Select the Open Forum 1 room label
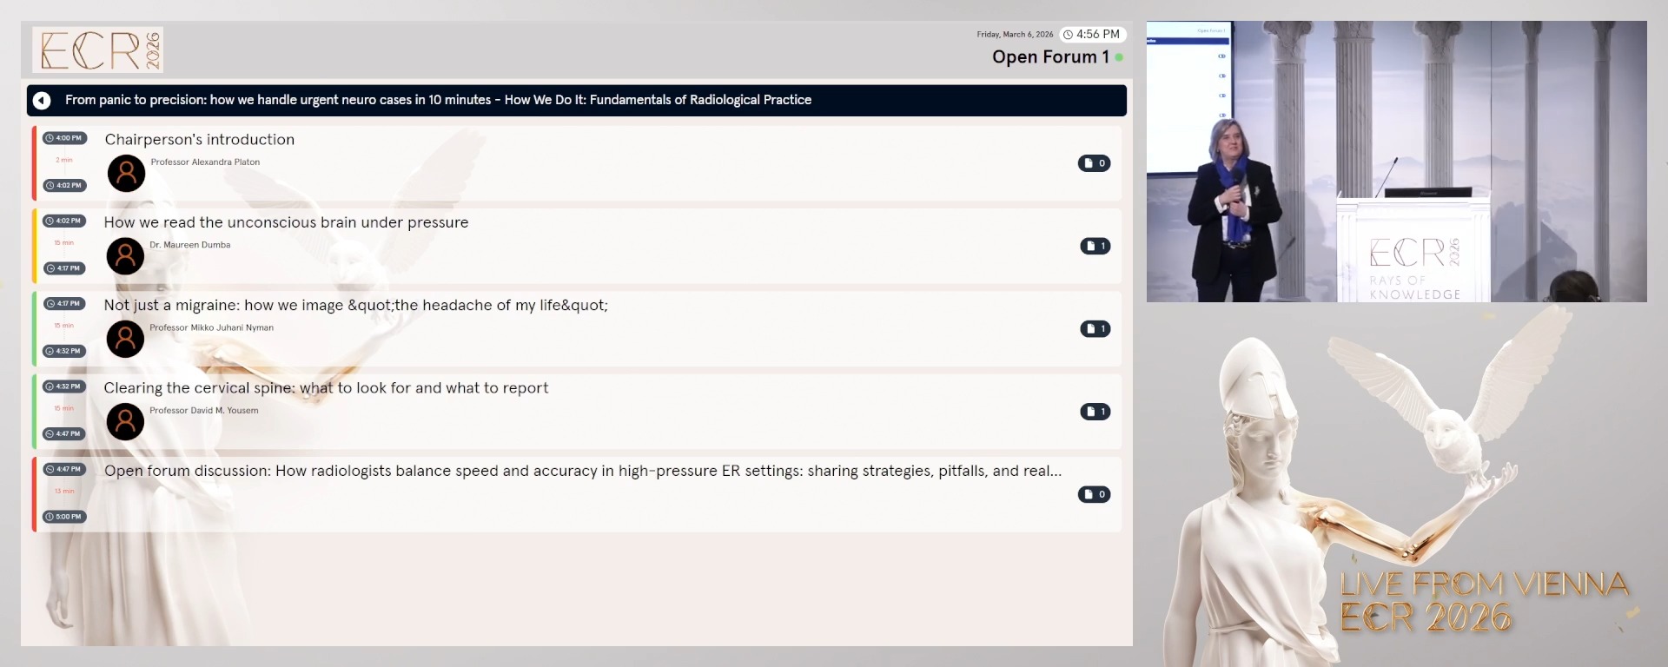Viewport: 1668px width, 667px height. pyautogui.click(x=1049, y=57)
